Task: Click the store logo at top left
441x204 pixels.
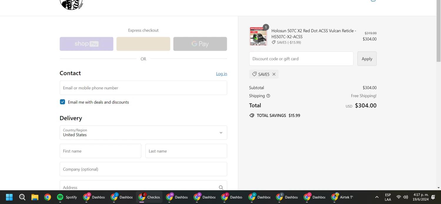Action: [71, 4]
